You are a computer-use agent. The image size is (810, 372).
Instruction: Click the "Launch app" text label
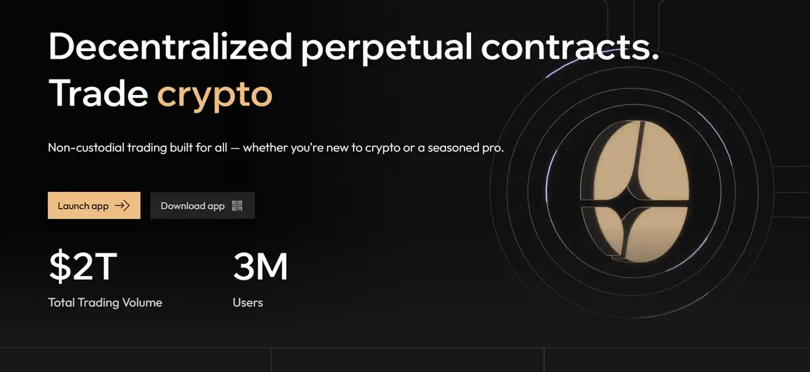click(x=83, y=206)
